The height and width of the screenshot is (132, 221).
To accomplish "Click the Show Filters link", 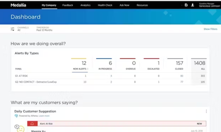I will 210,29.
